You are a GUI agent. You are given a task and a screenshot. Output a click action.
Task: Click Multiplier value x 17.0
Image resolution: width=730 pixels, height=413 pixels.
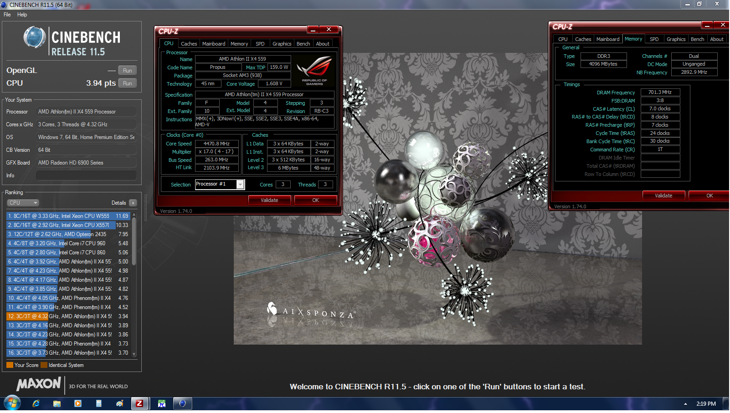click(216, 152)
